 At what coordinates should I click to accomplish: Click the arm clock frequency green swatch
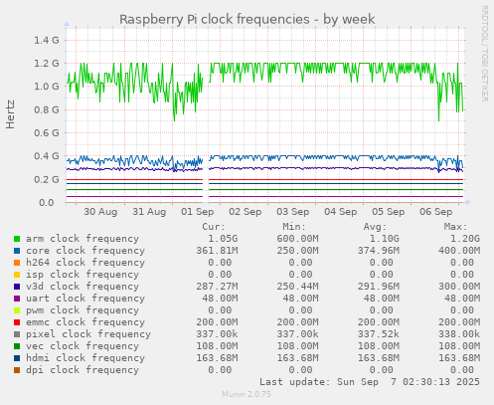point(17,239)
